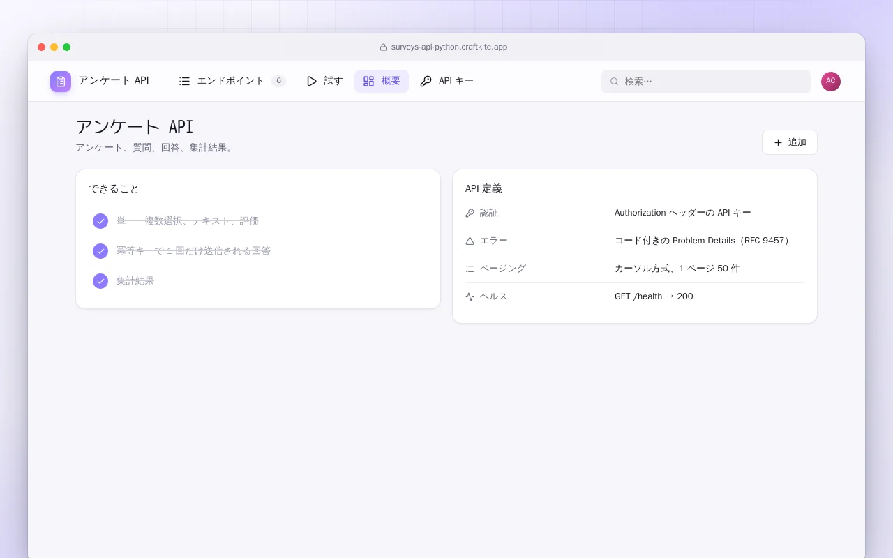The image size is (893, 558).
Task: Focus the 検索 search field
Action: (x=706, y=82)
